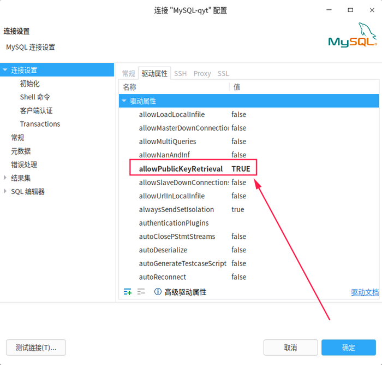Switch to the SSL tab
This screenshot has height=365, width=382.
pos(223,73)
